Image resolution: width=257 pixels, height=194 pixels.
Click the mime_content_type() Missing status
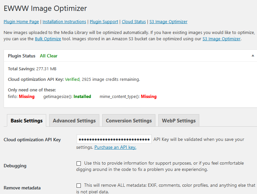click(128, 97)
